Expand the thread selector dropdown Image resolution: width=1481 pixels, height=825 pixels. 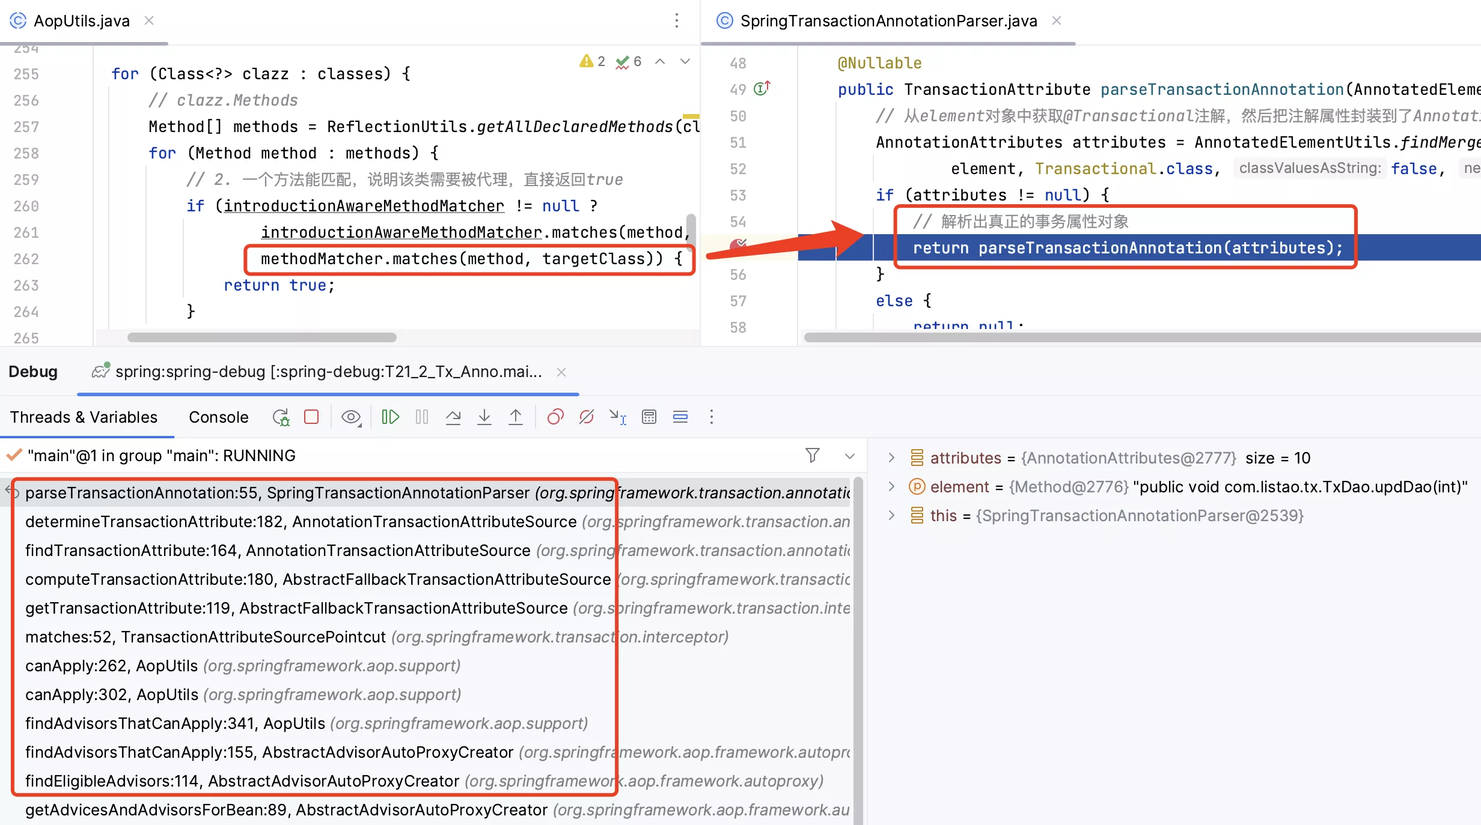tap(850, 456)
